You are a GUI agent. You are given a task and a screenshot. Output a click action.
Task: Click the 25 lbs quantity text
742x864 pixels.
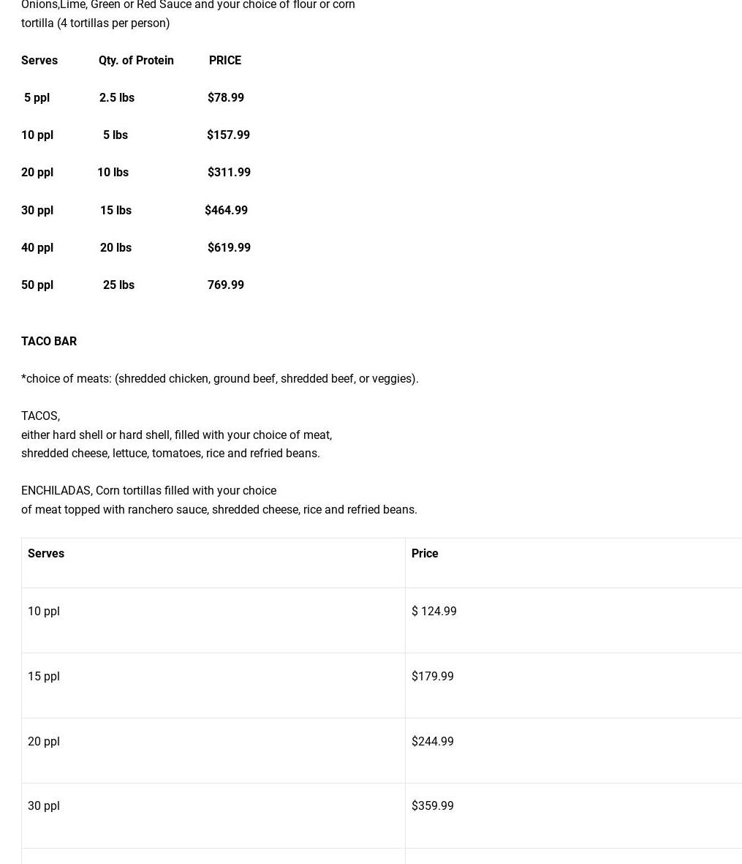[x=118, y=285]
